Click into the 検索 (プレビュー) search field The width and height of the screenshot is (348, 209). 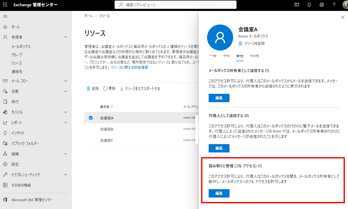pyautogui.click(x=175, y=5)
